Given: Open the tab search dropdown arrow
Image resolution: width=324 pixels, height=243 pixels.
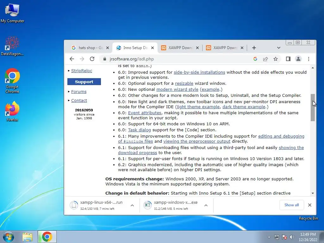Looking at the screenshot, I should [278, 48].
